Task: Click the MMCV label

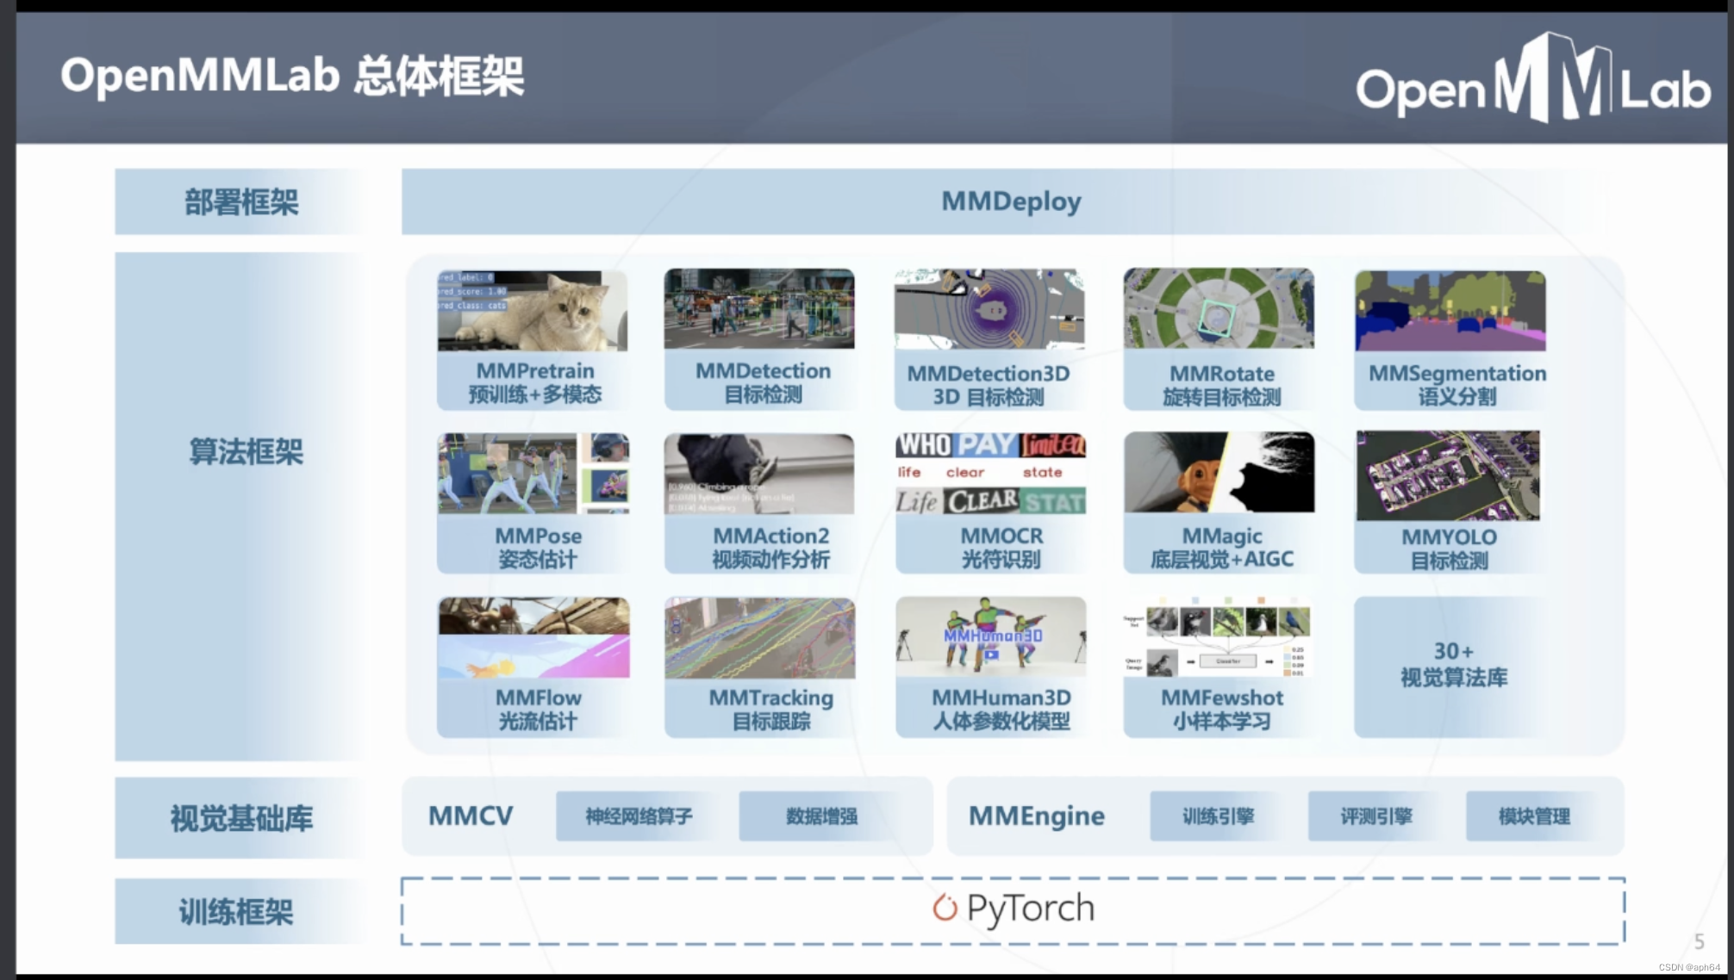Action: [471, 816]
